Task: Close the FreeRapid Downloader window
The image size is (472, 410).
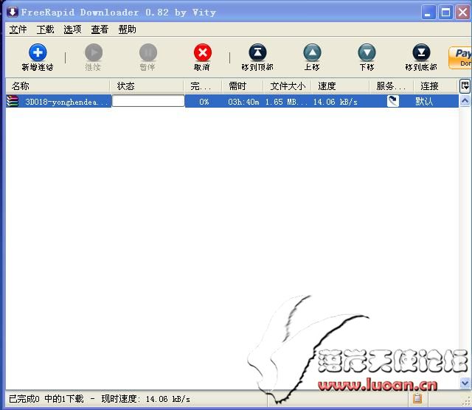Action: (x=462, y=13)
